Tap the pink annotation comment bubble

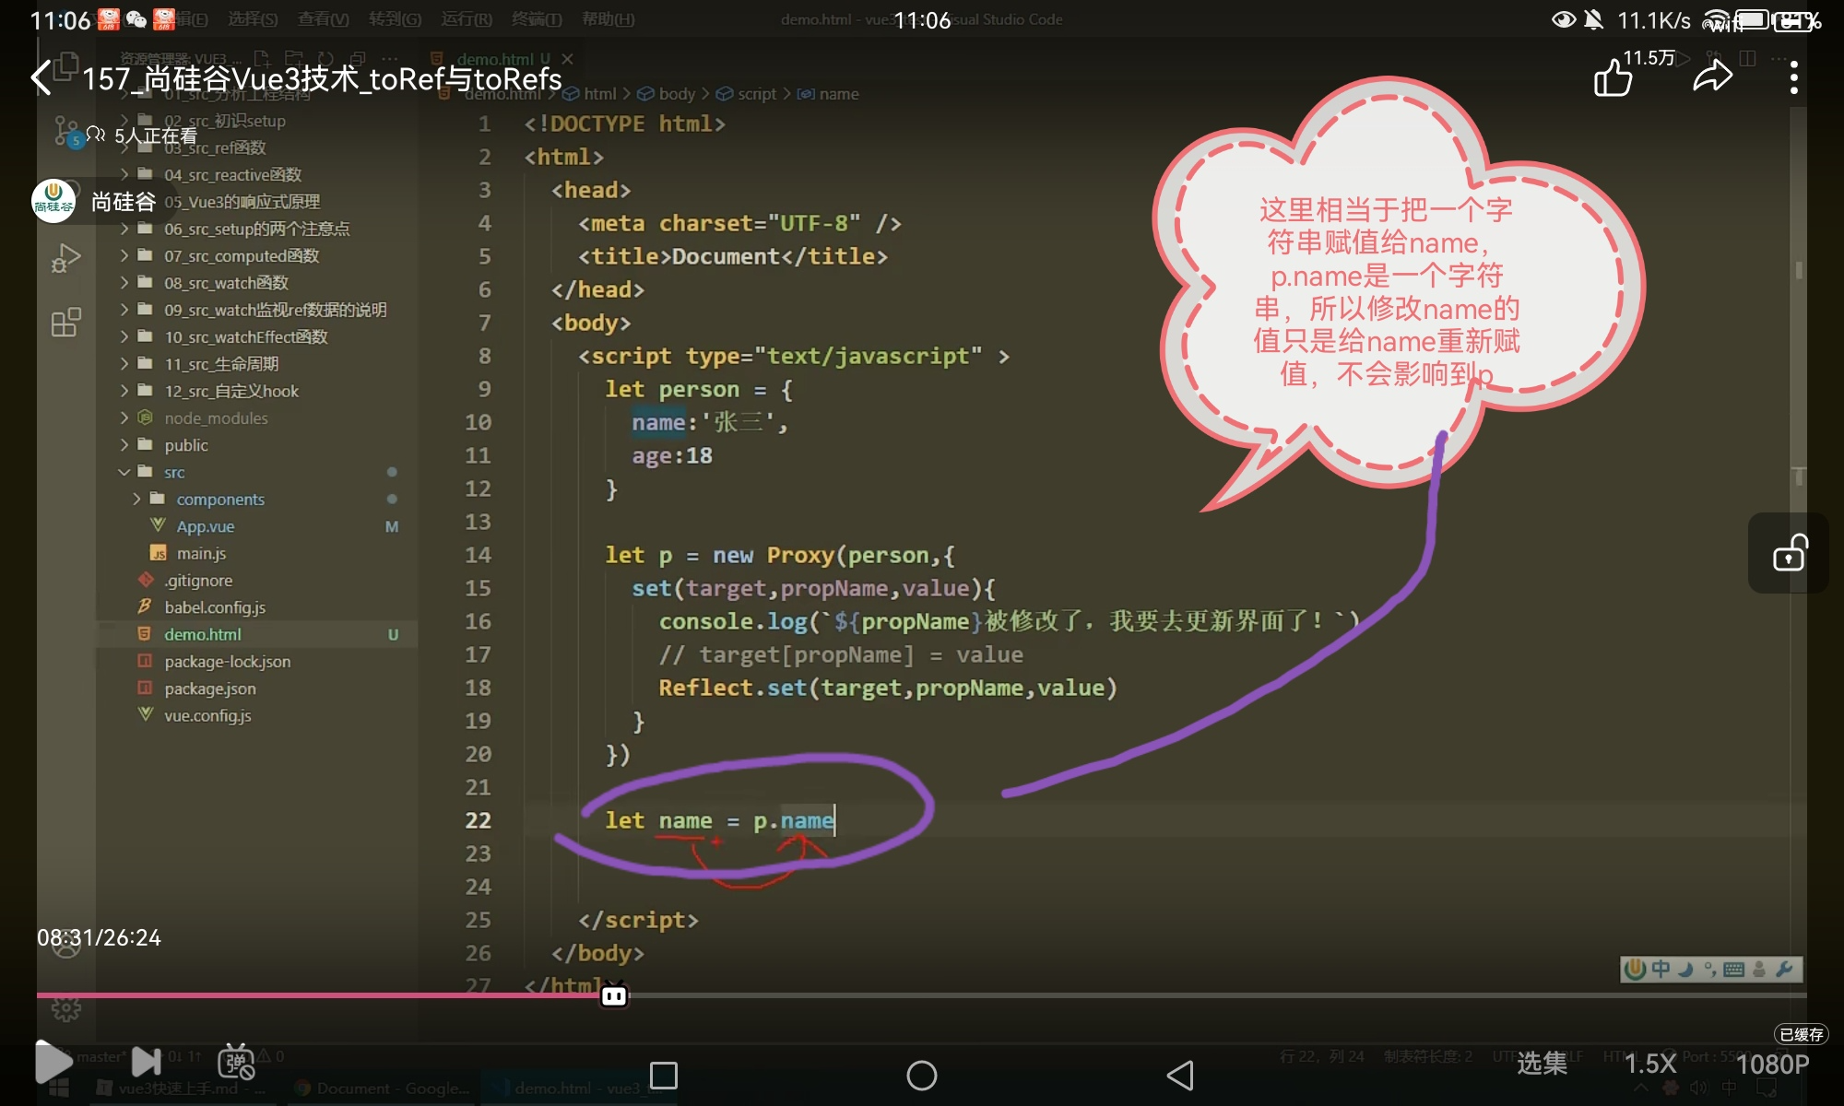(1386, 290)
